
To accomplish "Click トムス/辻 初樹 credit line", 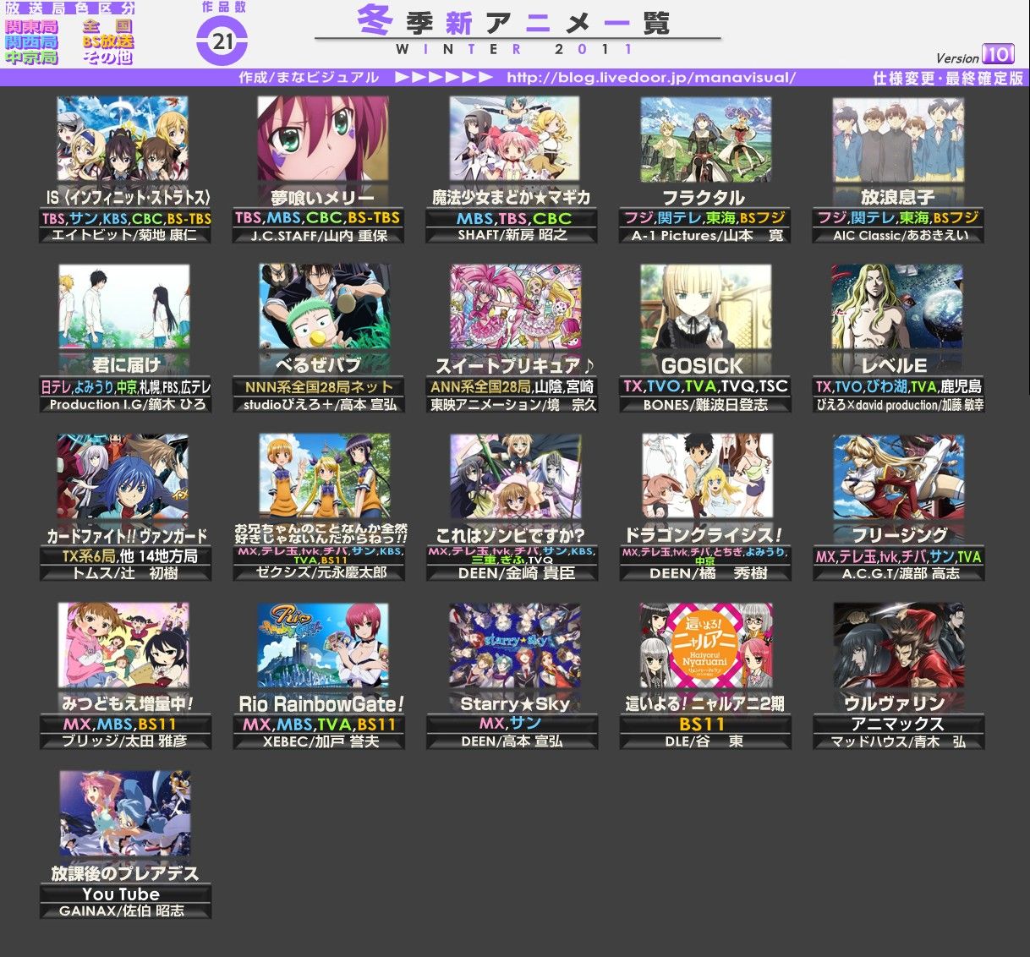I will [x=124, y=573].
